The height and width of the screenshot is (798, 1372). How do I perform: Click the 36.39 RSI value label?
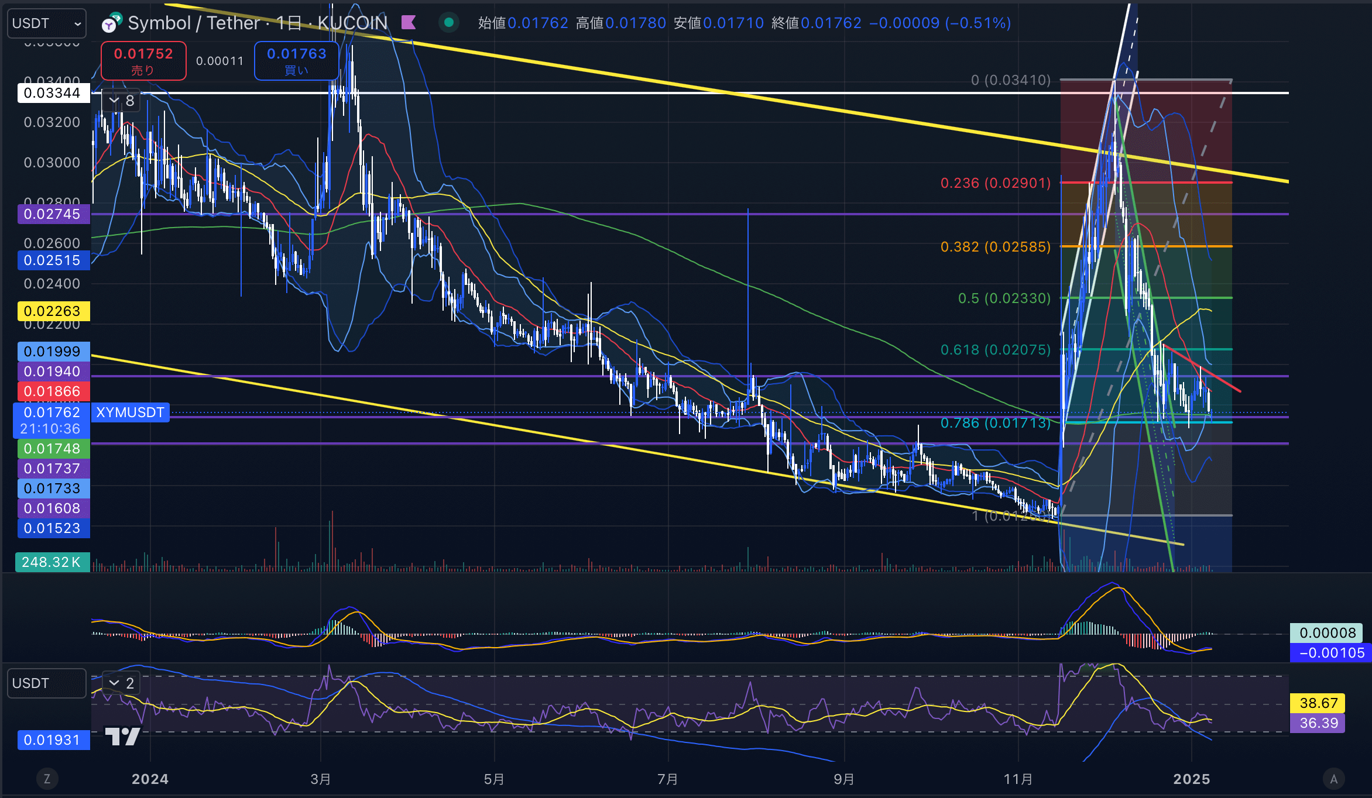(1318, 723)
